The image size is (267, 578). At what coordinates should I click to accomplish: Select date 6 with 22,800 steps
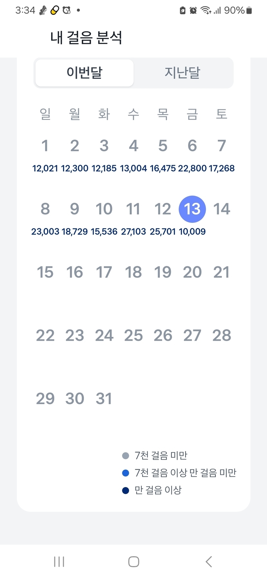(x=192, y=146)
